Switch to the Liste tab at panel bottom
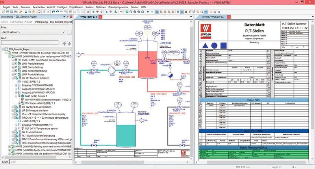 13,162
